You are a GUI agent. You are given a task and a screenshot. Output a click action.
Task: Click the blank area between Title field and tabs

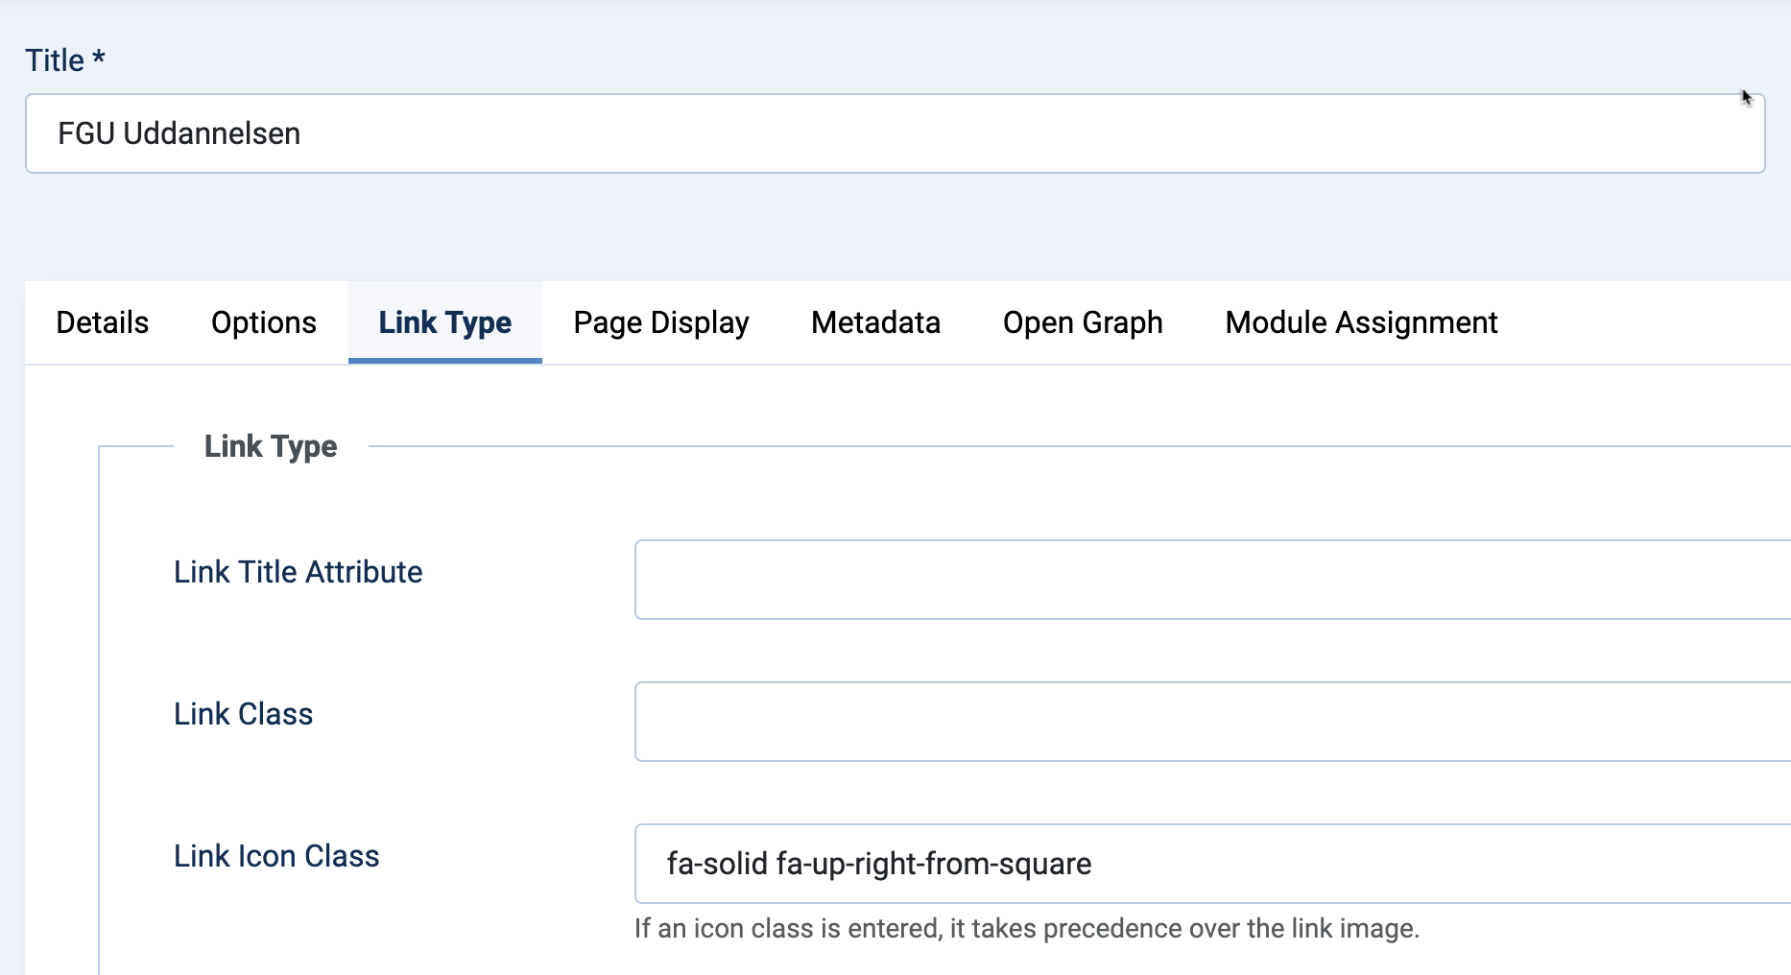tap(893, 228)
